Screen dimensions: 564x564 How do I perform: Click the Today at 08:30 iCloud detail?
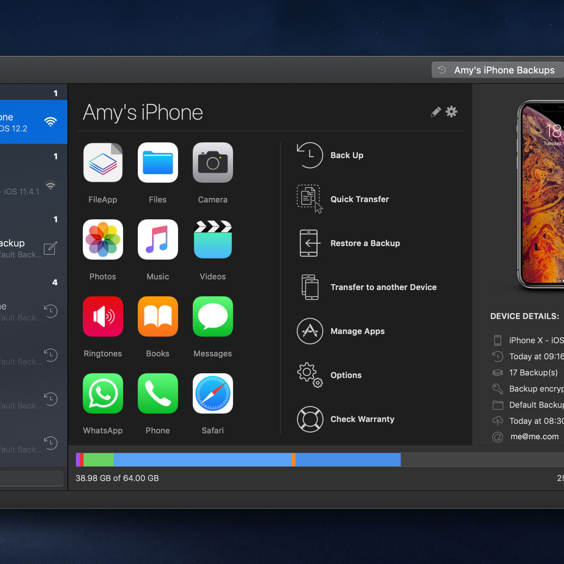click(528, 421)
